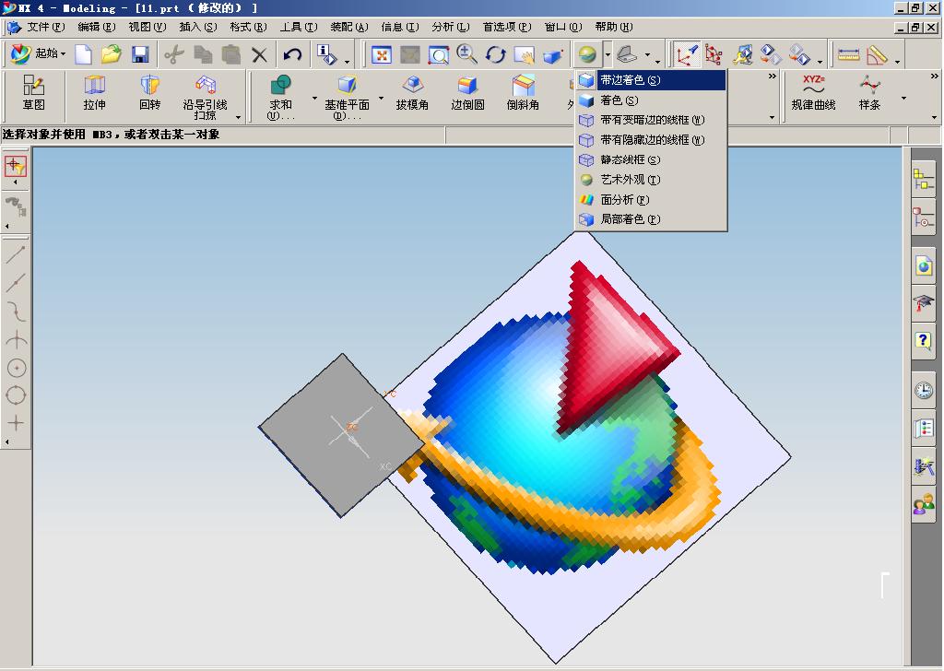
Task: Select 静态线框 static wireframe option
Action: coord(651,160)
